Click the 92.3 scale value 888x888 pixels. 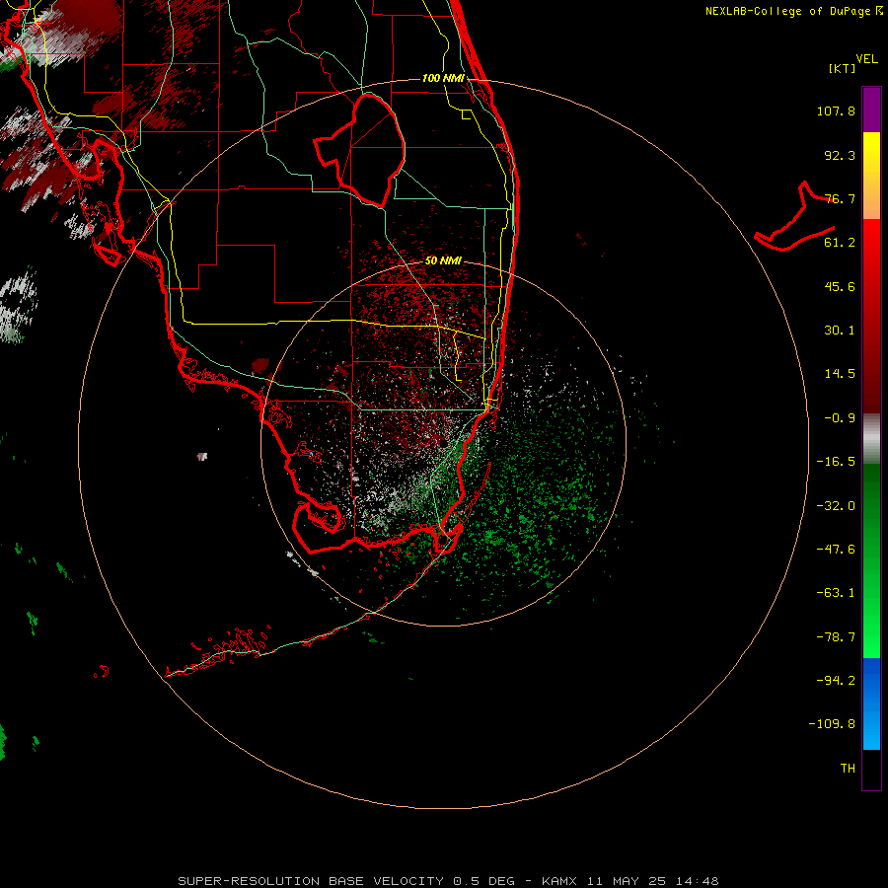pos(840,155)
